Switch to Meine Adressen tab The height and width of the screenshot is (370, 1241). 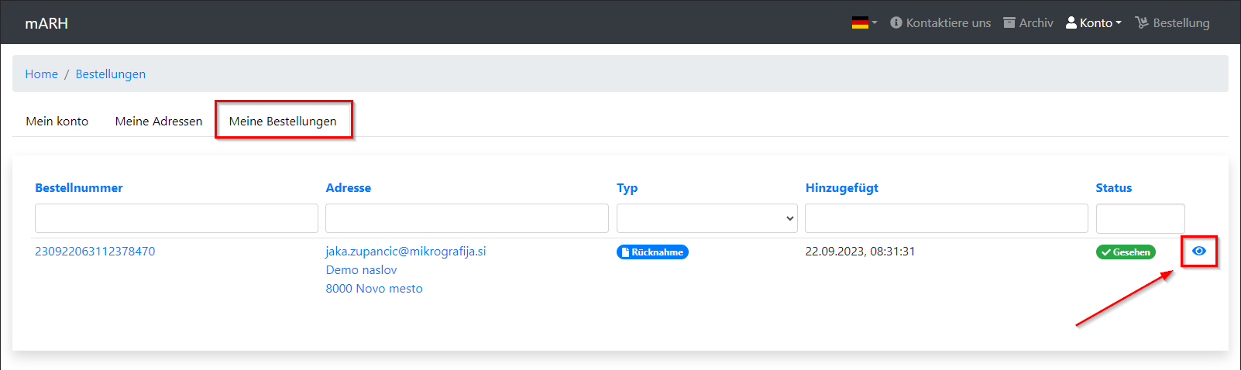(x=159, y=122)
